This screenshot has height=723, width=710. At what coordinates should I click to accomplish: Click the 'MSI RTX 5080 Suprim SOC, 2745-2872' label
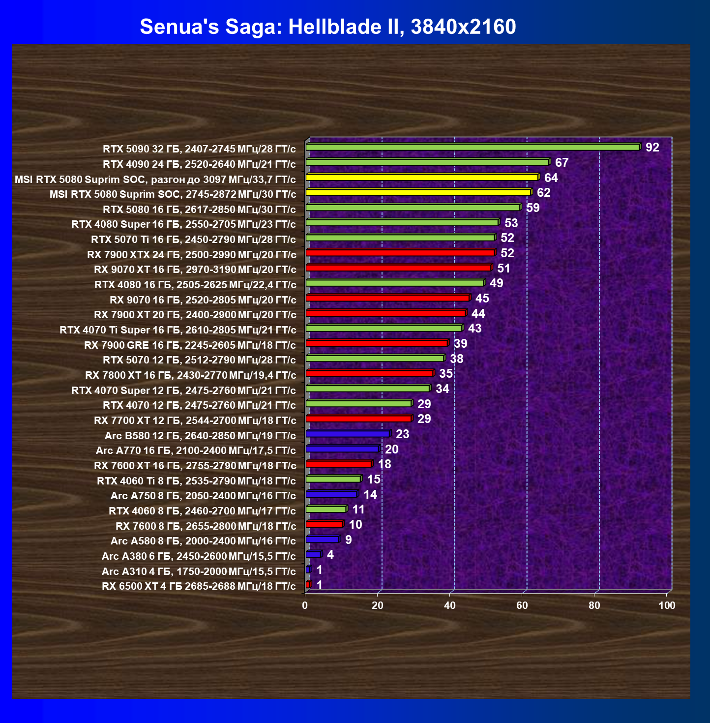[x=173, y=194]
